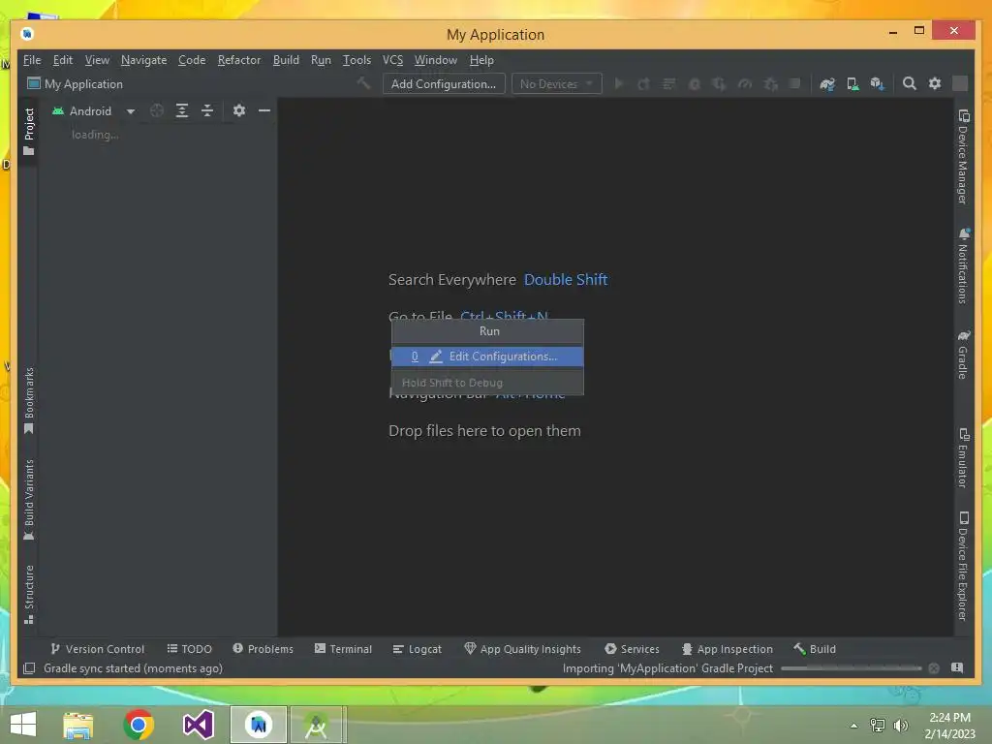Click the Add Configuration button
The image size is (992, 744).
click(444, 83)
